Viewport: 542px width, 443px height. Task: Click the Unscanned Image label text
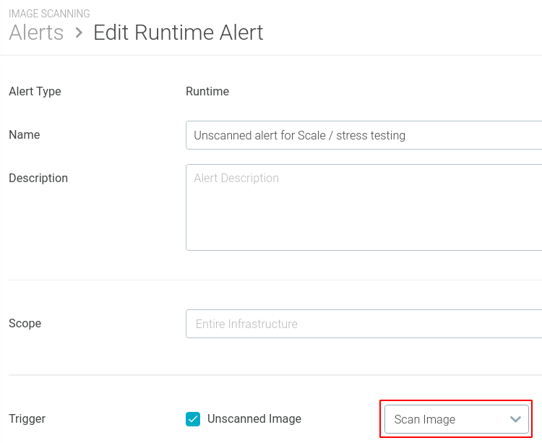tap(254, 419)
